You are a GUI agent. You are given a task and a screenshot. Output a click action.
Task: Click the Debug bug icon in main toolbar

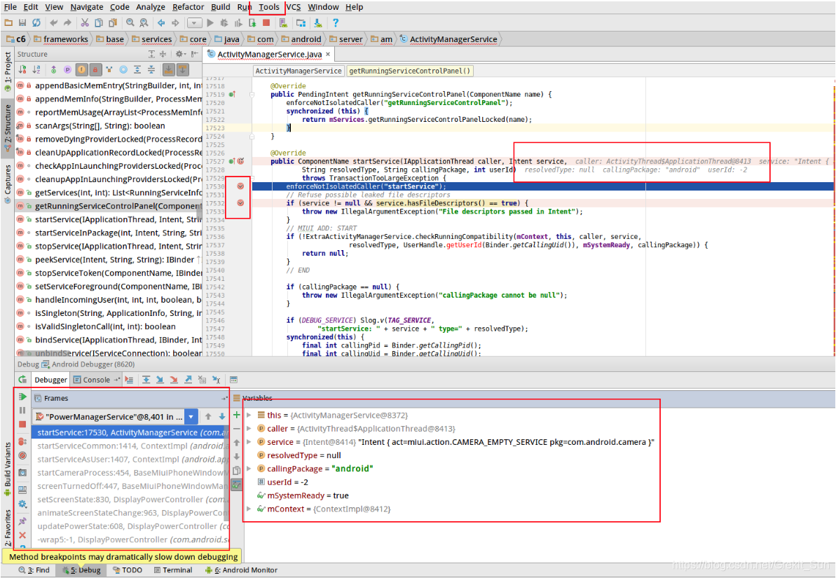(224, 23)
